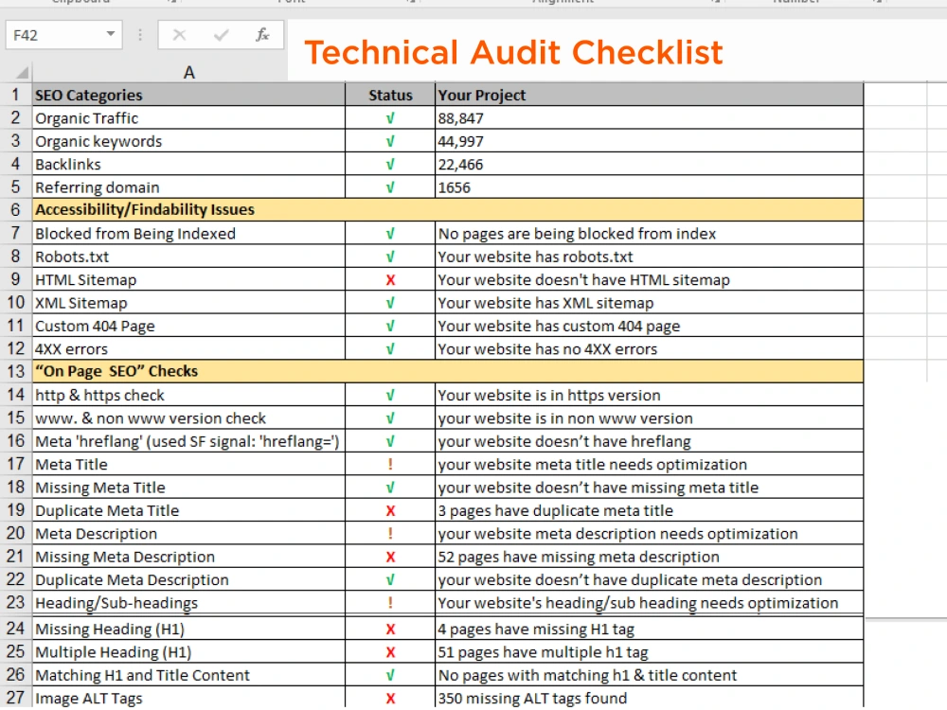Select the 'Custom 404 Page' cell

pyautogui.click(x=189, y=326)
